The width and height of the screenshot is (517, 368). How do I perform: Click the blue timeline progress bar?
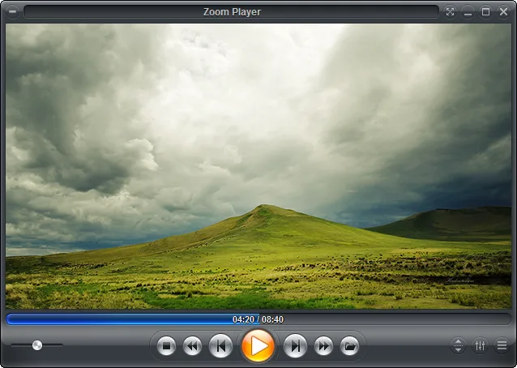pos(133,319)
